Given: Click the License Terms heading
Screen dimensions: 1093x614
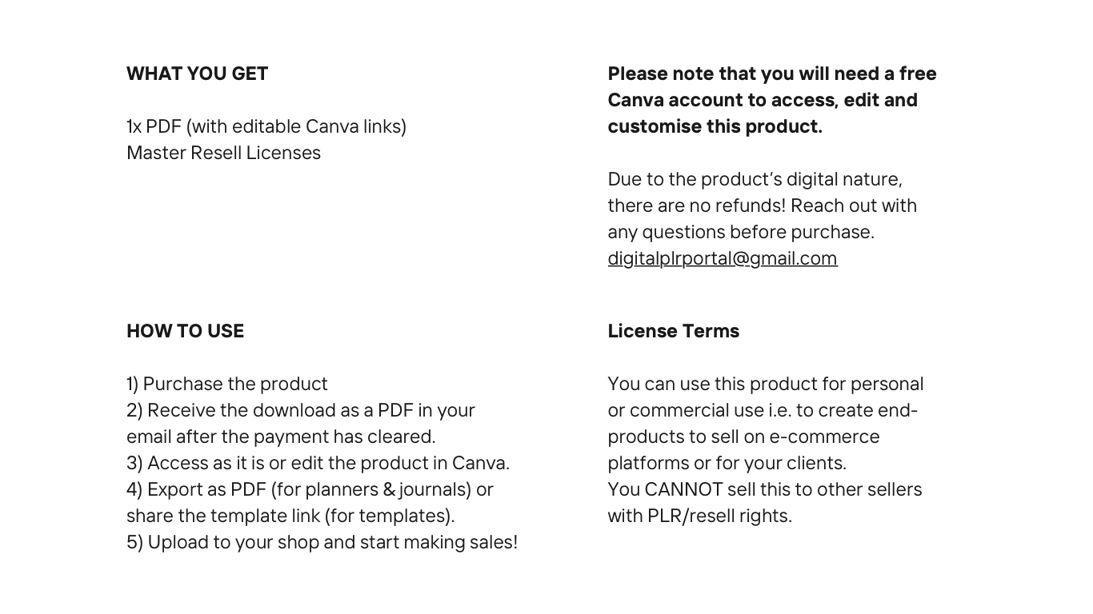Looking at the screenshot, I should pos(673,331).
